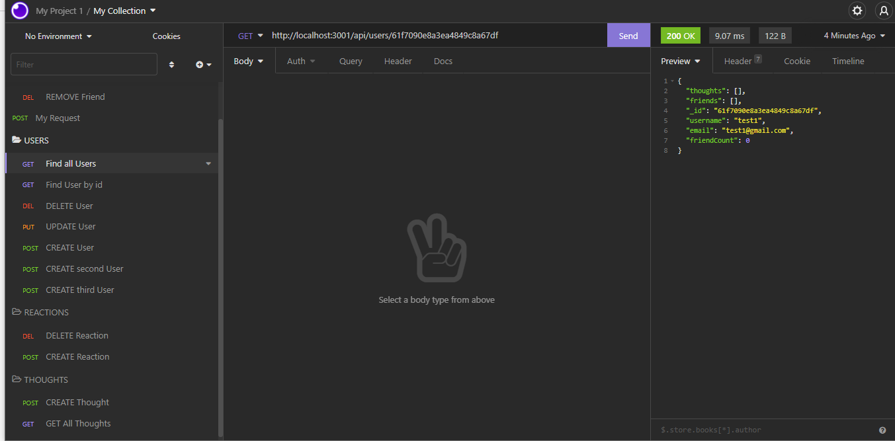This screenshot has width=895, height=441.
Task: Click the Send button
Action: pyautogui.click(x=628, y=36)
